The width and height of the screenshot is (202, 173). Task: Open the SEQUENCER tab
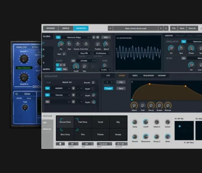(148, 75)
